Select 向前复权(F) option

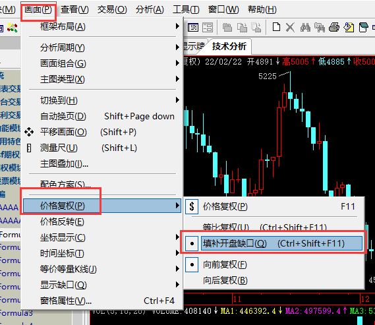(x=274, y=265)
